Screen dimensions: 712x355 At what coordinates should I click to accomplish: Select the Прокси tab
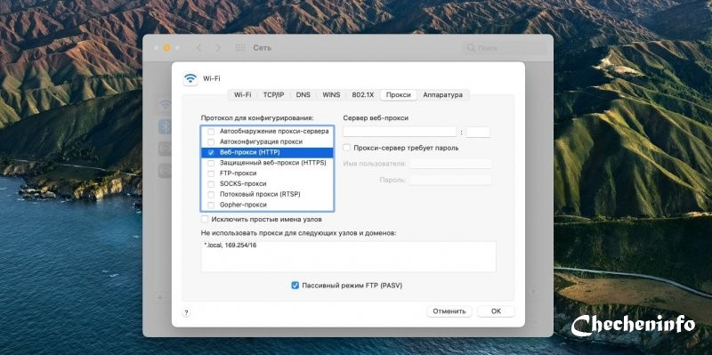tap(399, 95)
